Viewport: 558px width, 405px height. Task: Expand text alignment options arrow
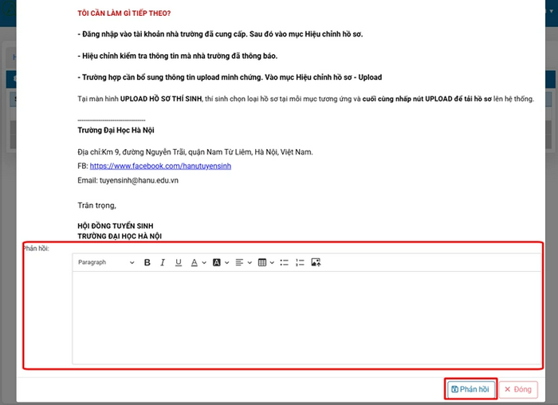(250, 262)
